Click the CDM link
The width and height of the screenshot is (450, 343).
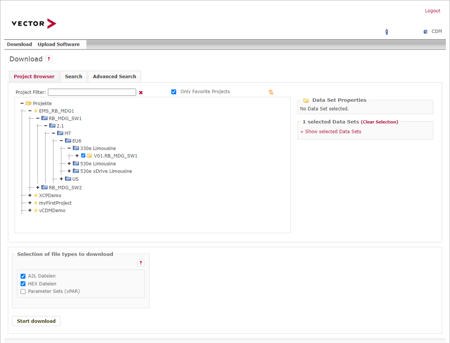[437, 31]
